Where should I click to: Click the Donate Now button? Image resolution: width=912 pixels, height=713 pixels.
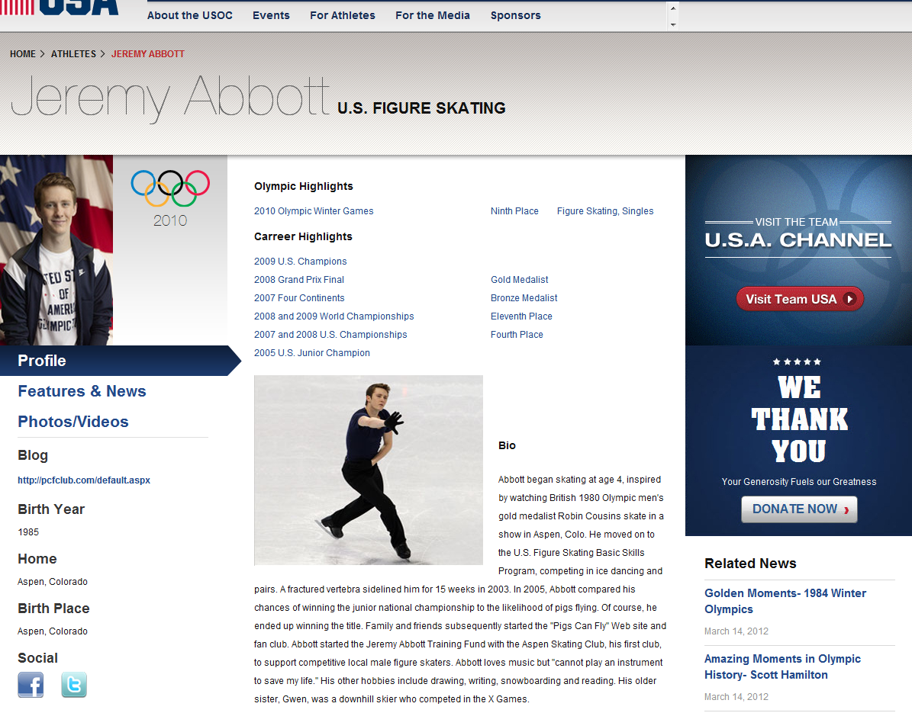click(x=798, y=509)
